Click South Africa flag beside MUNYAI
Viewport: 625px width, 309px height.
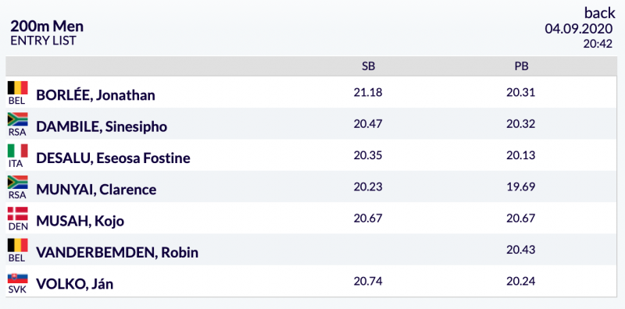coord(17,182)
